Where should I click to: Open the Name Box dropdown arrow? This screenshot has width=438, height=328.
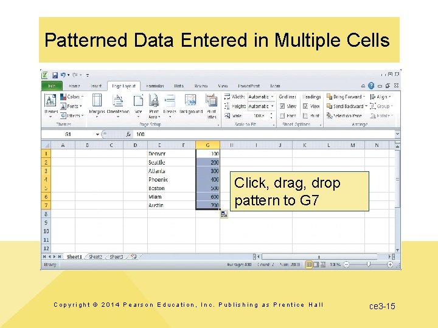click(x=97, y=134)
